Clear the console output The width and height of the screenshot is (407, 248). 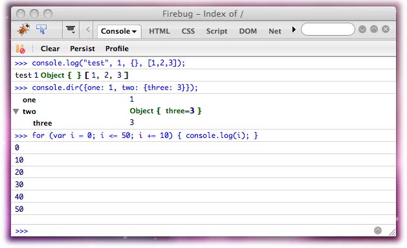(50, 49)
